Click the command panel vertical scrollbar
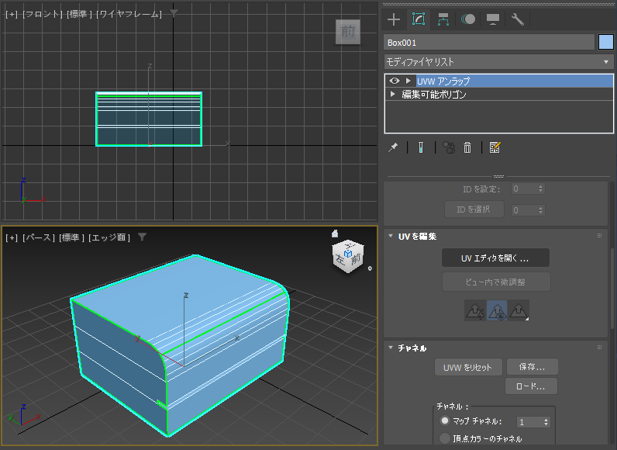Image resolution: width=617 pixels, height=450 pixels. click(612, 288)
